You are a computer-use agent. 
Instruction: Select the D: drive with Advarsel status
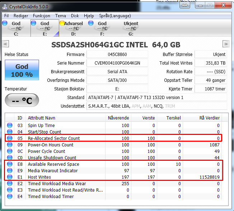pos(74,28)
